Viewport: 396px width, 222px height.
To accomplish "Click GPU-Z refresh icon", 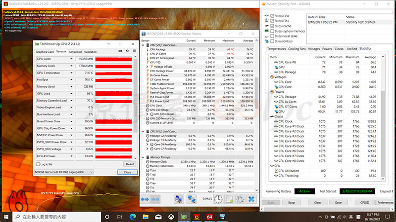I will coord(127,51).
